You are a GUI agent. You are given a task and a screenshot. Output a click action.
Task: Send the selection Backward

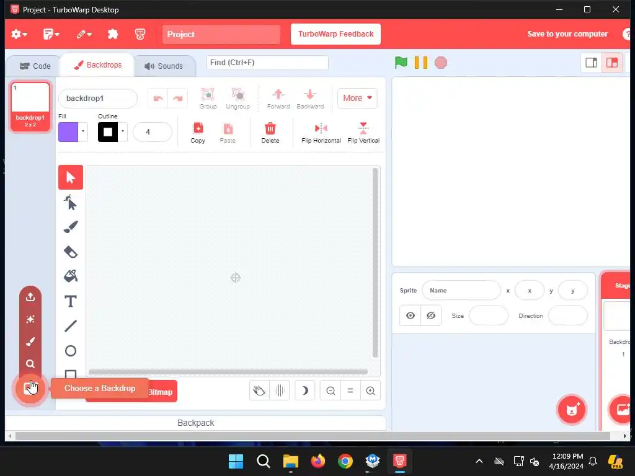[x=310, y=99]
